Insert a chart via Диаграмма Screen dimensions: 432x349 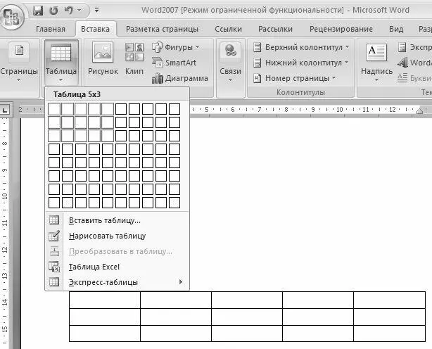[179, 78]
